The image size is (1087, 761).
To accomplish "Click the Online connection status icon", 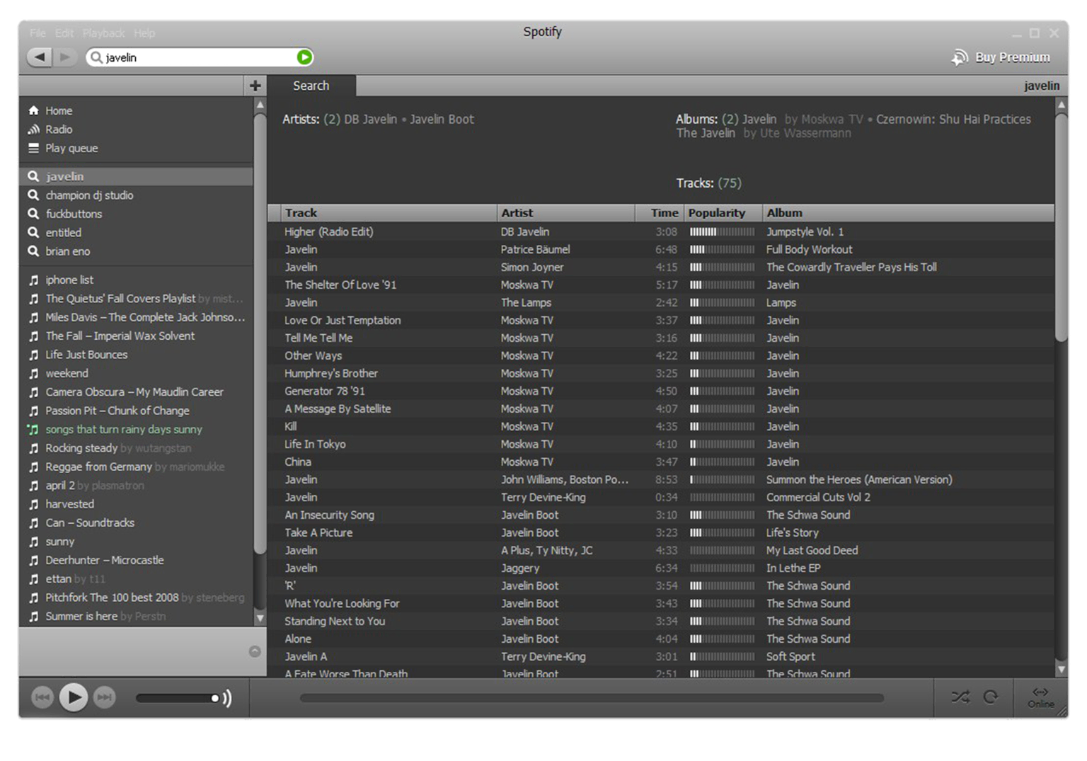I will [x=1040, y=697].
